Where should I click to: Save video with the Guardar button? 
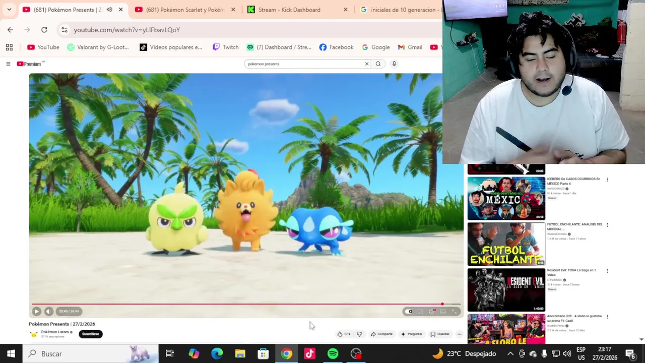pos(440,334)
